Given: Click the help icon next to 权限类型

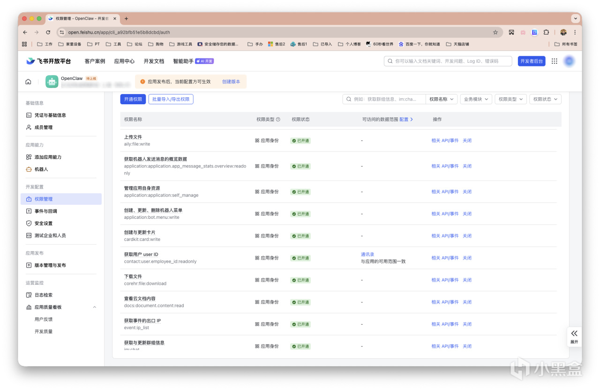Looking at the screenshot, I should (x=278, y=119).
